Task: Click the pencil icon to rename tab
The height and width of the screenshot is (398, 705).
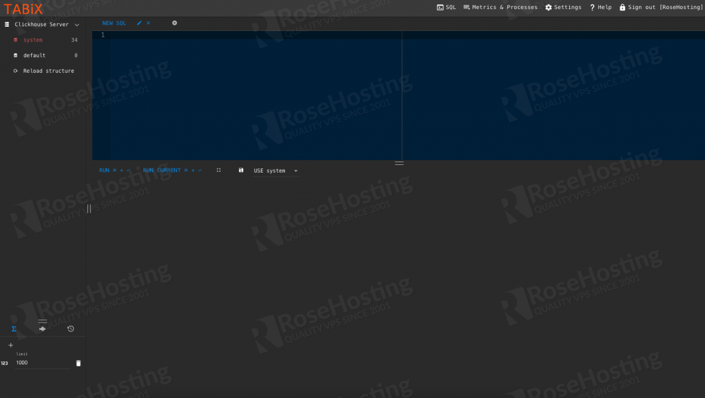Action: tap(139, 23)
